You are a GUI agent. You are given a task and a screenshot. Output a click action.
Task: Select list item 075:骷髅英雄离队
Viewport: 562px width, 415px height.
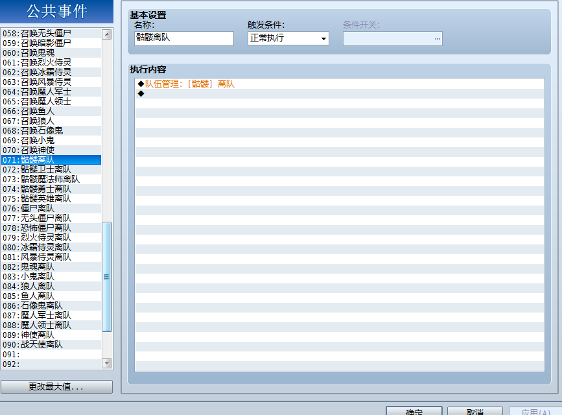coord(51,198)
